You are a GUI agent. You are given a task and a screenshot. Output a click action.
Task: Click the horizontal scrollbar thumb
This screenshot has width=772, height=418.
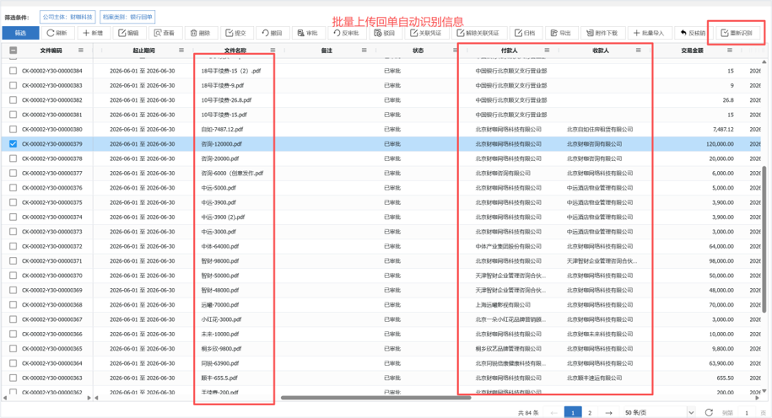[375, 397]
